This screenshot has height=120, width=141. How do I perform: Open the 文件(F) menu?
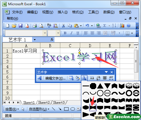pos(17,12)
